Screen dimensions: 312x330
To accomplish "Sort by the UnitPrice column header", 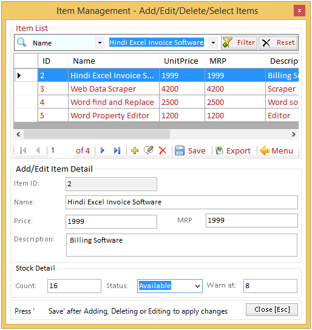I will tap(182, 61).
